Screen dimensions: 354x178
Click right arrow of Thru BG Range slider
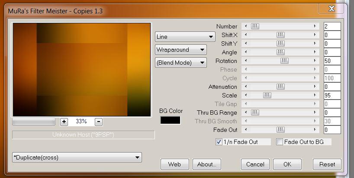[x=315, y=112]
